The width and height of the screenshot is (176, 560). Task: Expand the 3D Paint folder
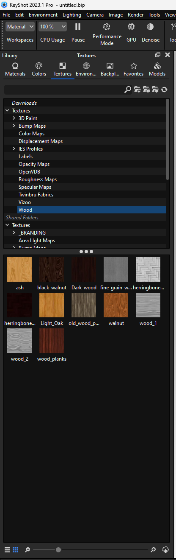tap(14, 118)
